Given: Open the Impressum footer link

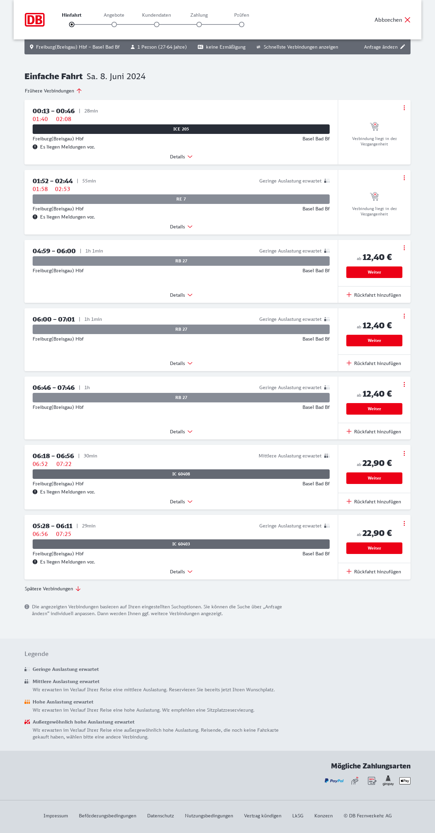Looking at the screenshot, I should click(x=56, y=816).
